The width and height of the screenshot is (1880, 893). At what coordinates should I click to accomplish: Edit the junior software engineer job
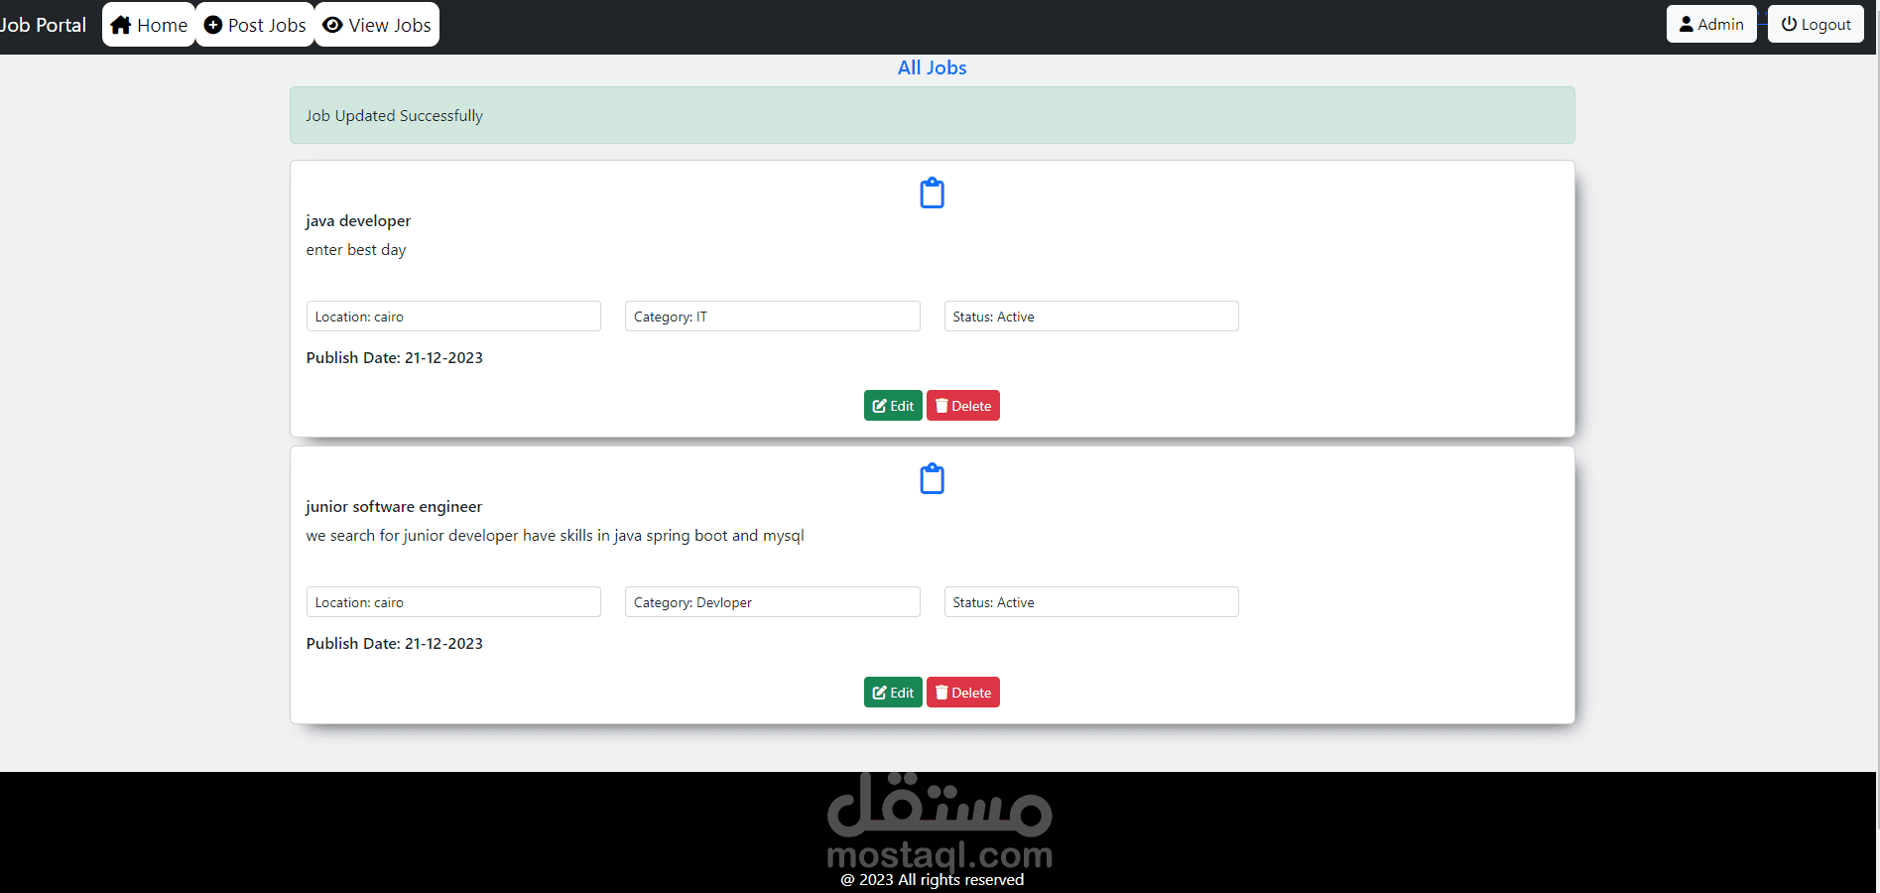click(x=893, y=693)
